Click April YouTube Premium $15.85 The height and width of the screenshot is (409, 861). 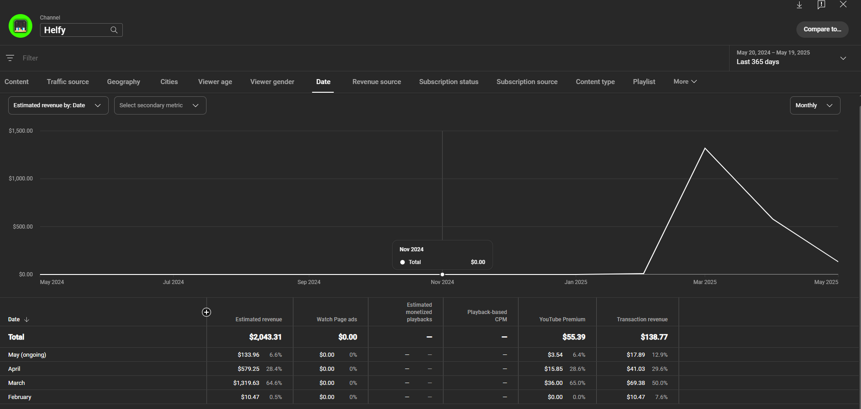coord(554,369)
